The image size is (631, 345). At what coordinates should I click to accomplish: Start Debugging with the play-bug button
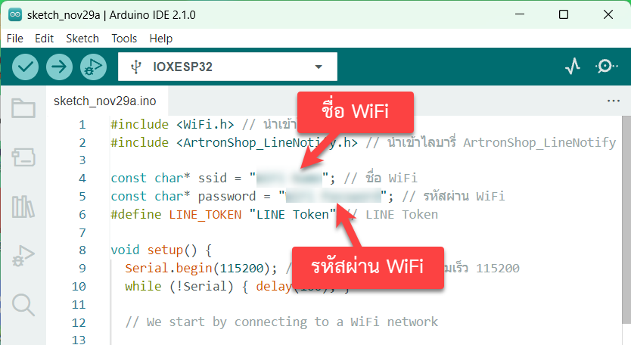tap(93, 67)
